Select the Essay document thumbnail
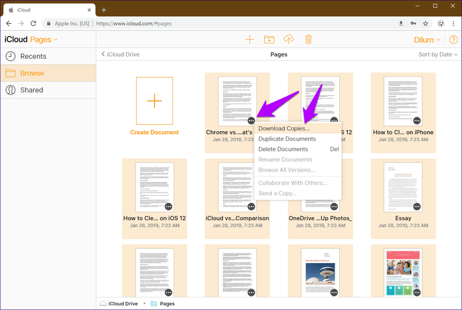Viewport: 462px width, 310px height. pos(403,187)
